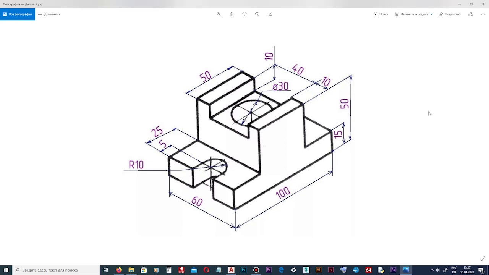Click the displayed technical drawing image

[x=238, y=138]
